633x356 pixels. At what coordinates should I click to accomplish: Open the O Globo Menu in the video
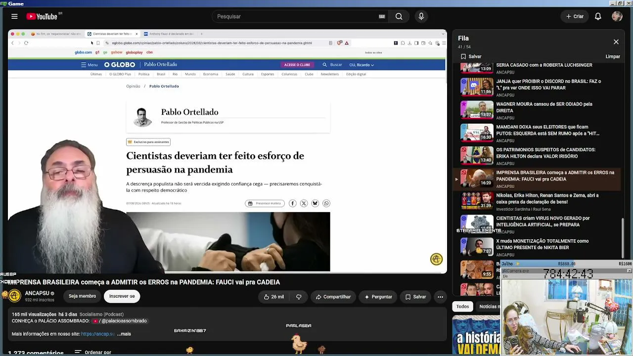click(x=90, y=65)
